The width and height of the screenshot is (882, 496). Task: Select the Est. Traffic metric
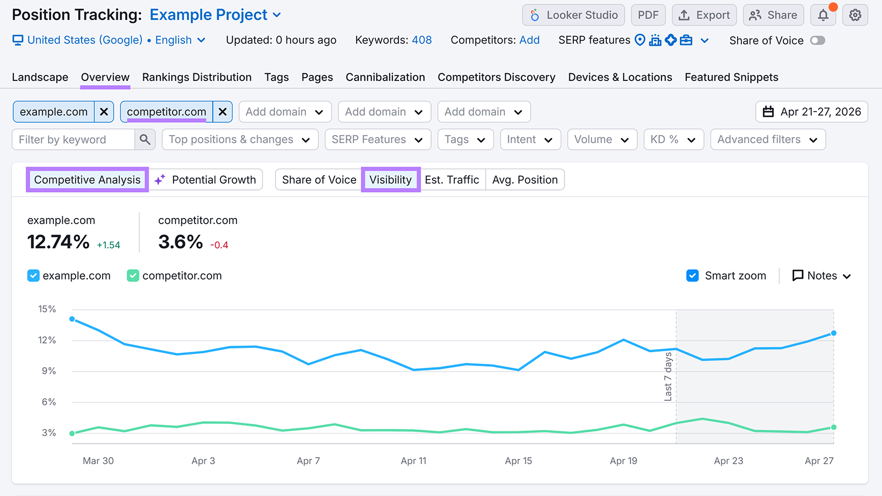tap(452, 179)
